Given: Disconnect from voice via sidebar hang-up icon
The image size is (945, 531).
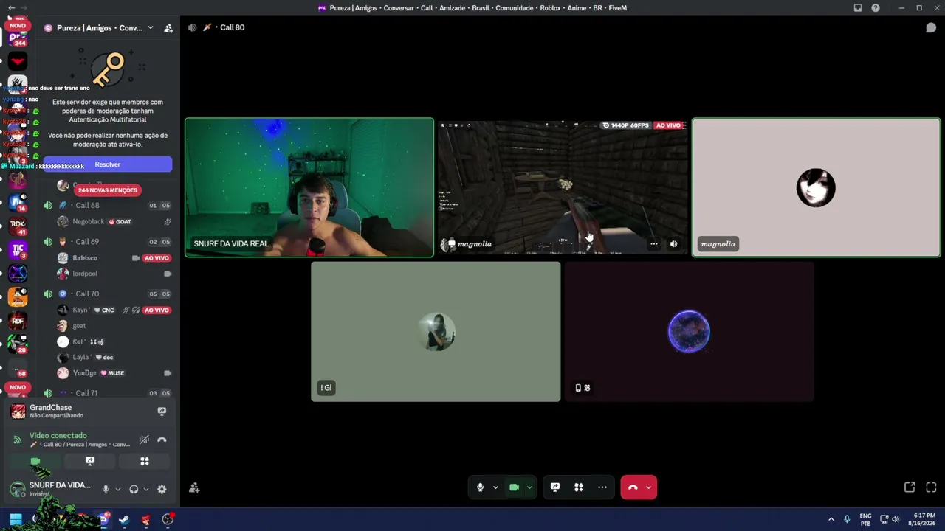Looking at the screenshot, I should pyautogui.click(x=162, y=440).
